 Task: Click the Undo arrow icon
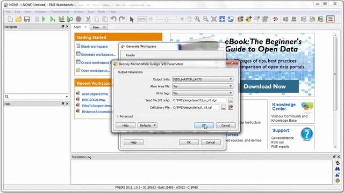(113, 19)
